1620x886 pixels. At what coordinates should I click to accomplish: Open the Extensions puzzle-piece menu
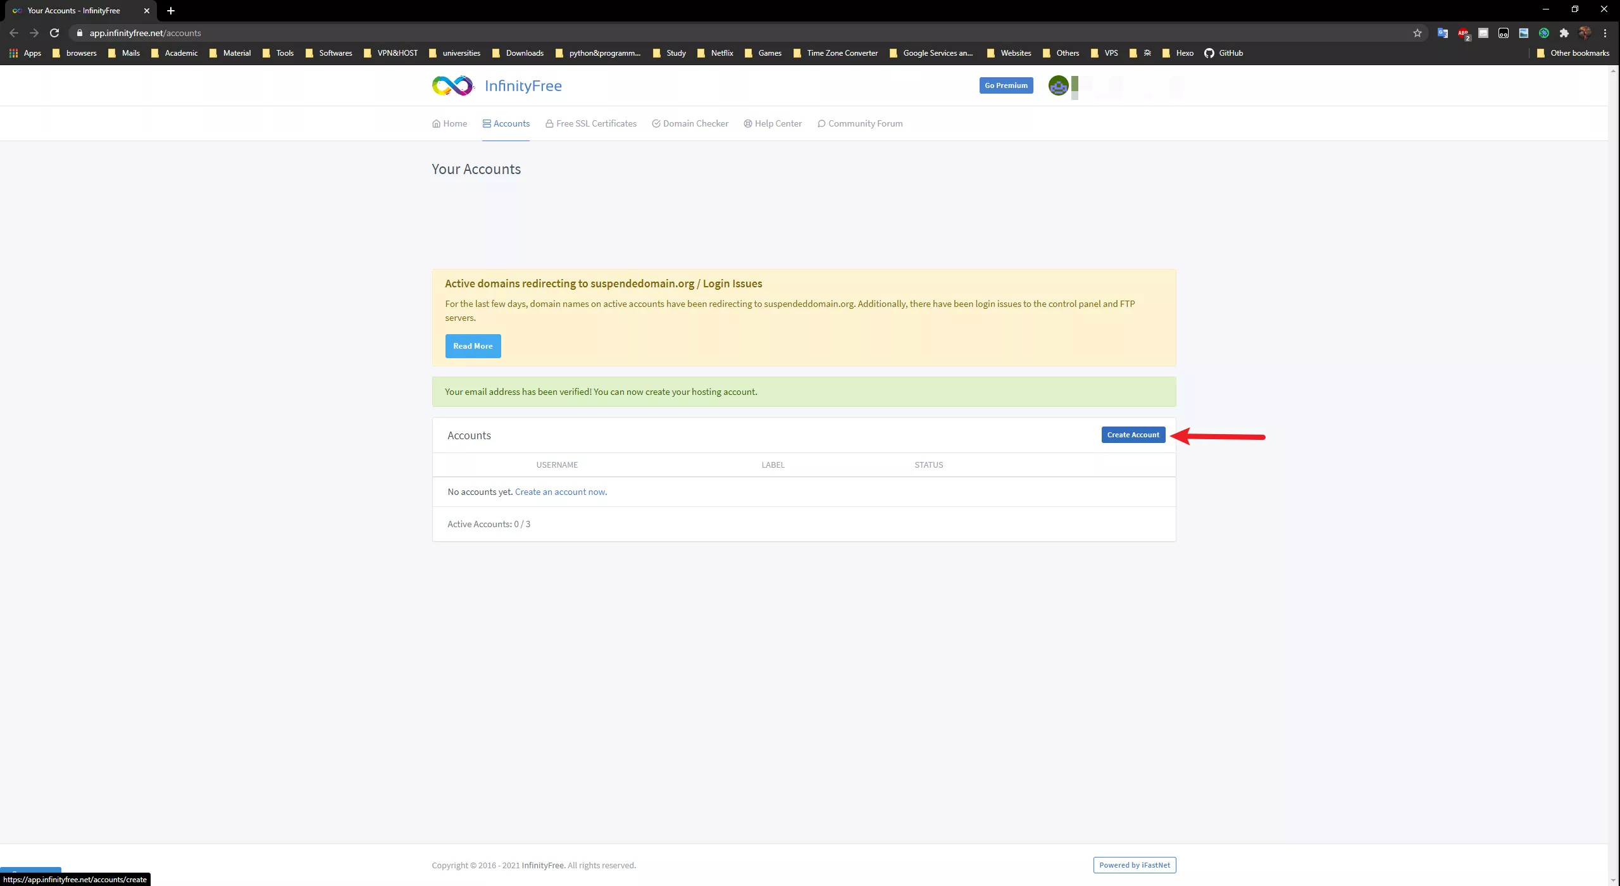click(x=1564, y=33)
